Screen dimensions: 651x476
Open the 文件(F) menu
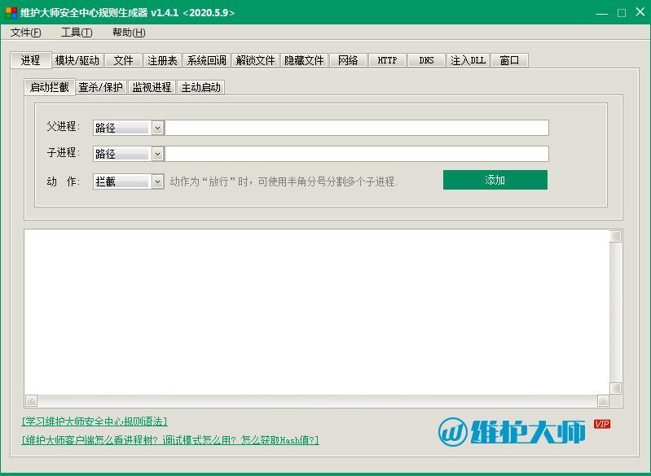pos(25,33)
